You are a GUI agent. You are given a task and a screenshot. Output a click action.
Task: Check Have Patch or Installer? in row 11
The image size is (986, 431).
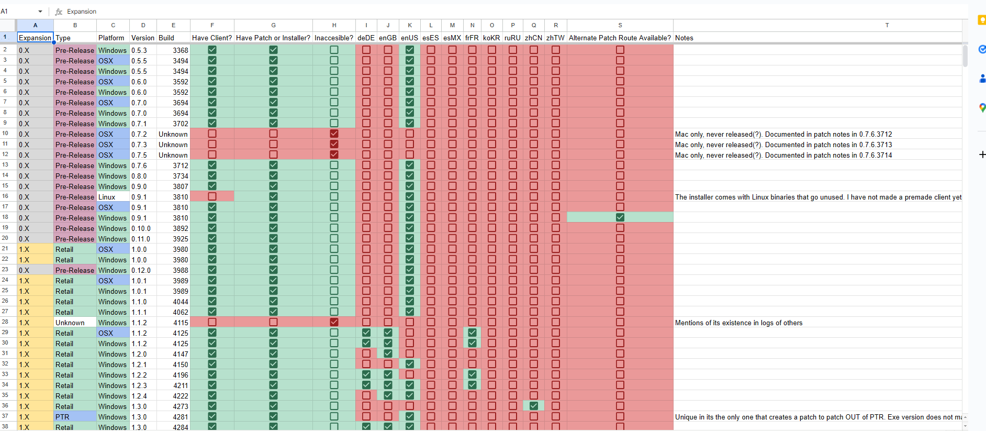273,144
